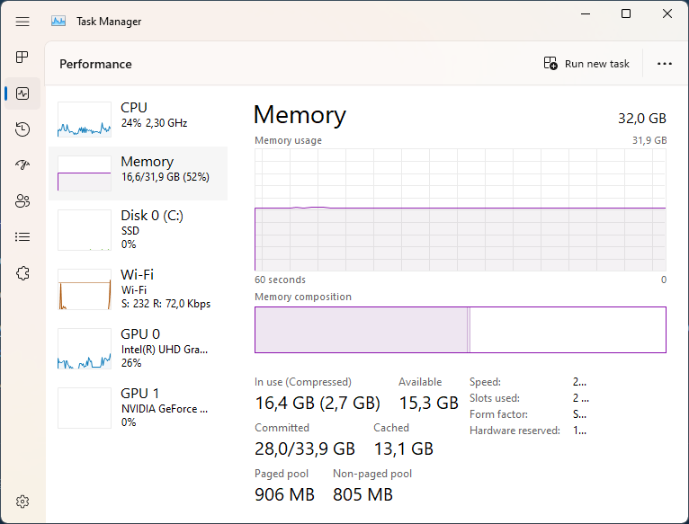Image resolution: width=689 pixels, height=524 pixels.
Task: Minimize the Task Manager window
Action: 586,13
